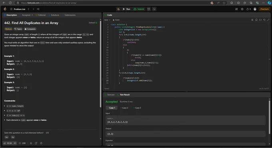The image size is (272, 148).
Task: Submit the solution
Action: tap(139, 9)
